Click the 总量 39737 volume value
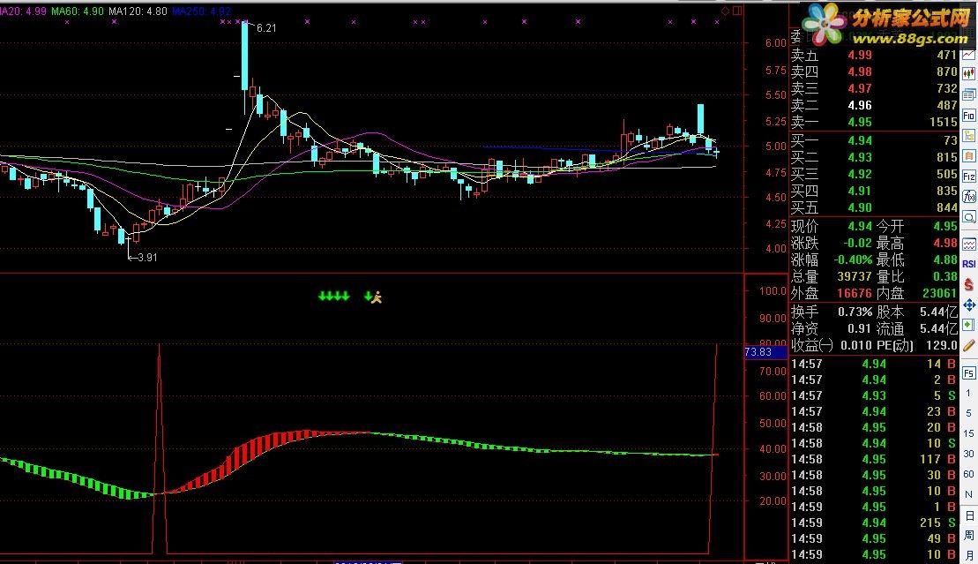The width and height of the screenshot is (978, 564). click(855, 276)
